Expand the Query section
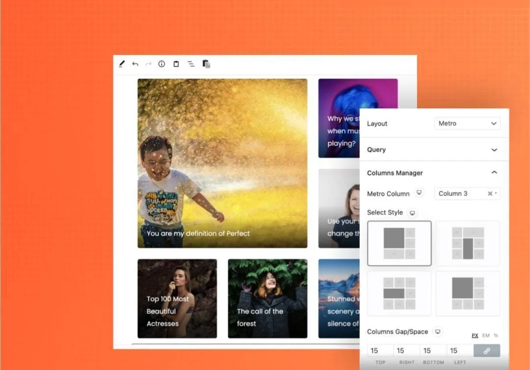 pos(494,150)
